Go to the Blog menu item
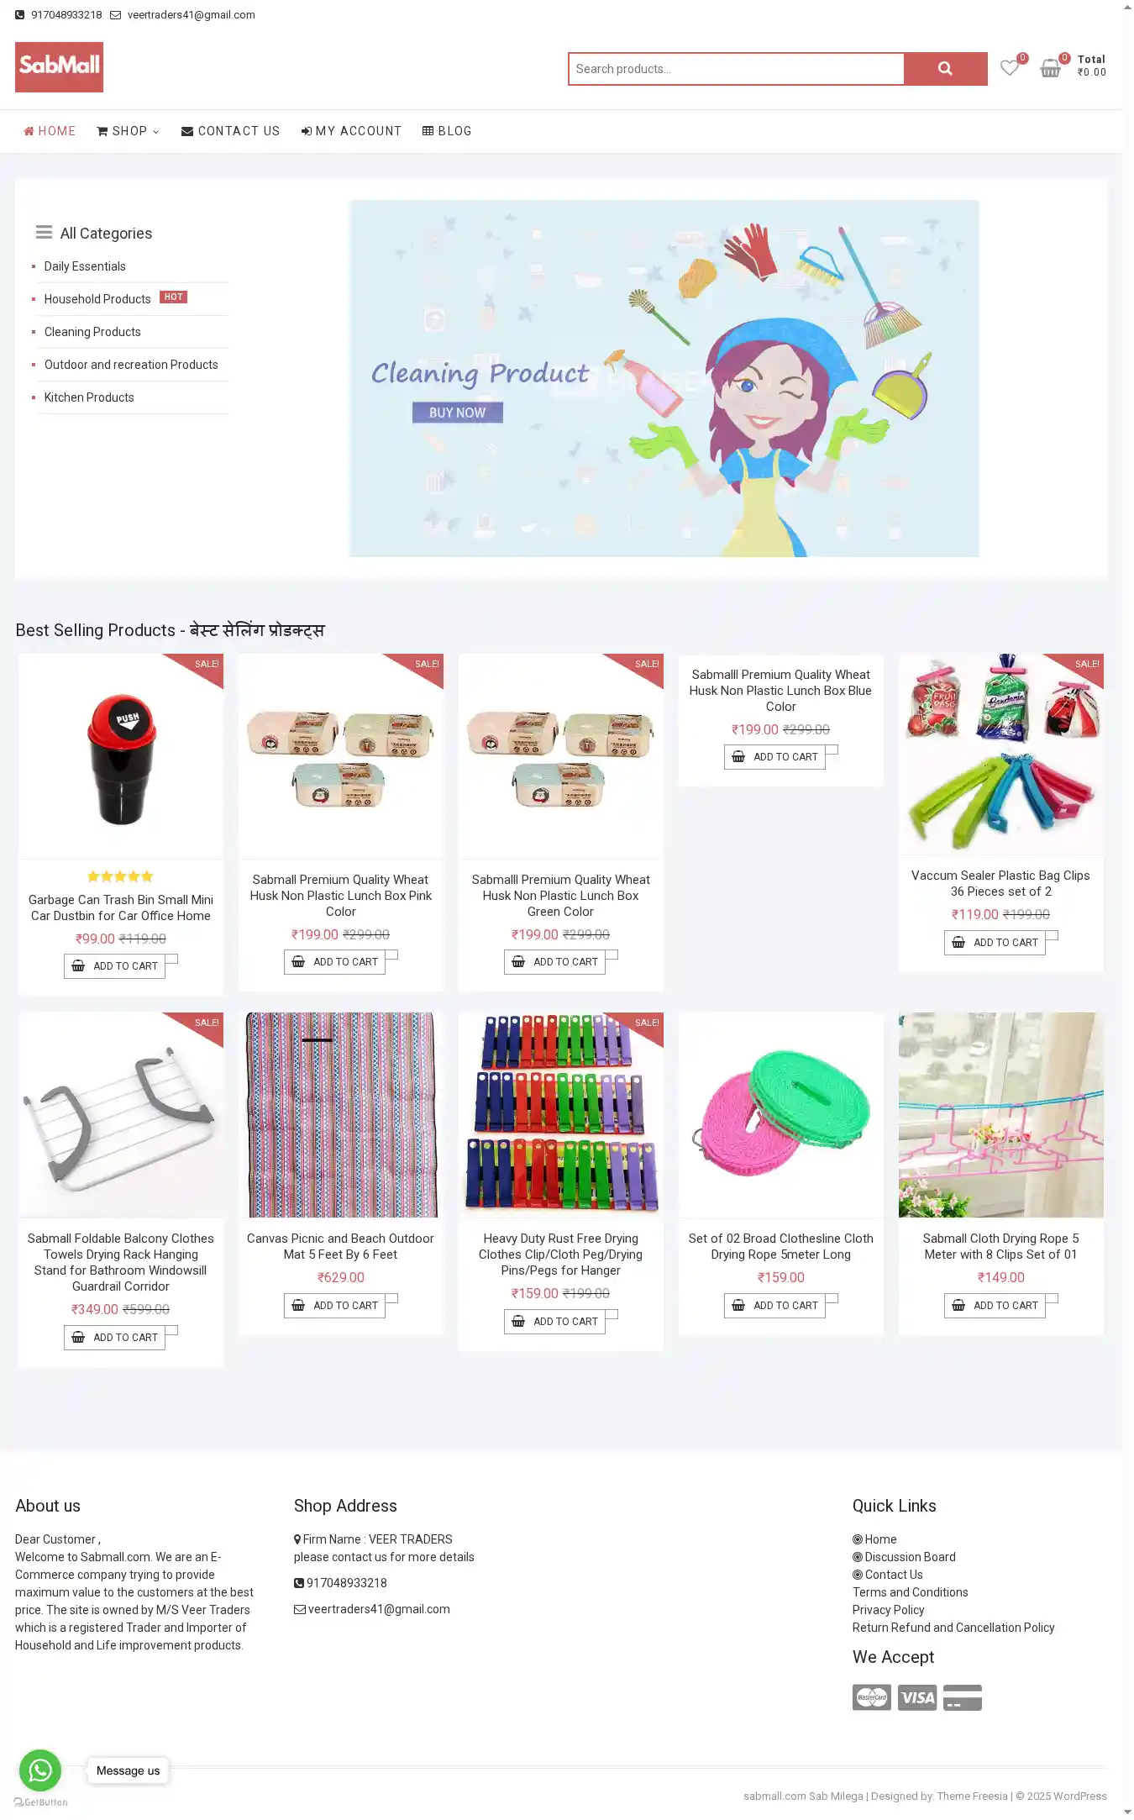This screenshot has height=1820, width=1134. [x=447, y=131]
